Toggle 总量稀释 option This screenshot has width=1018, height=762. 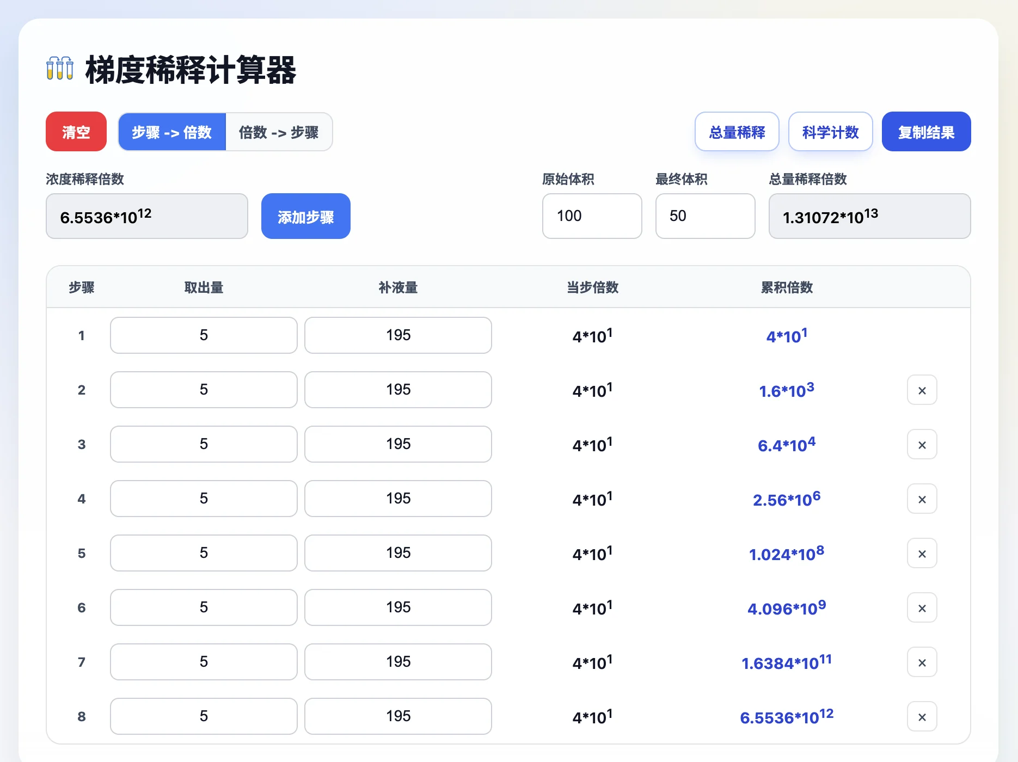pos(737,132)
